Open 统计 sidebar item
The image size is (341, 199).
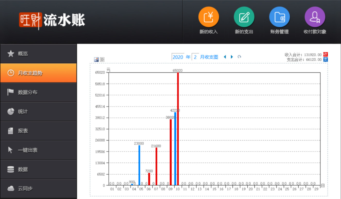[x=38, y=112]
